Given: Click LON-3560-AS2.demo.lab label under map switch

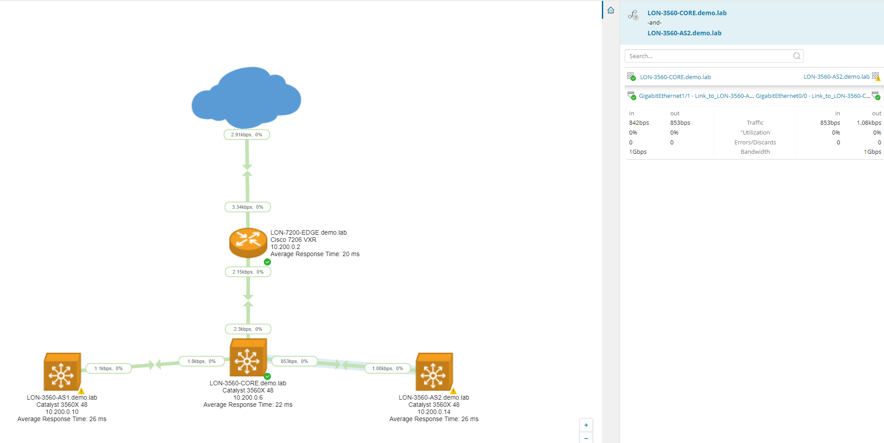Looking at the screenshot, I should 434,397.
